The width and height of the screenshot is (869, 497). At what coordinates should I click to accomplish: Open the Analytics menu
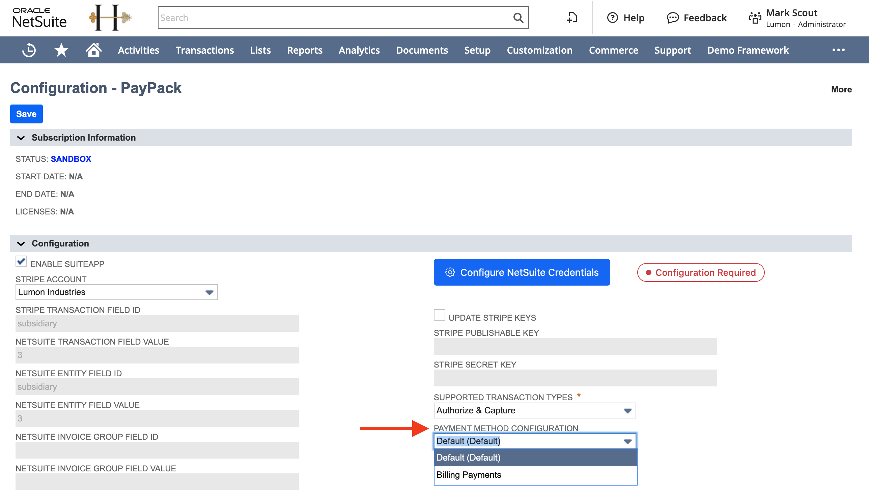(359, 50)
